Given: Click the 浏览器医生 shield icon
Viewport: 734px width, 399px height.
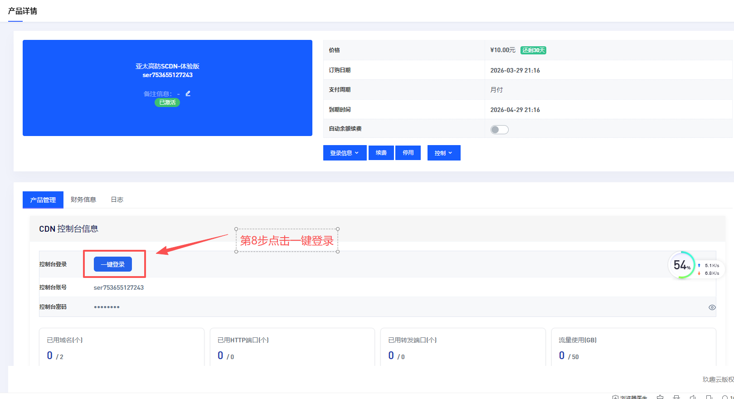Looking at the screenshot, I should coord(615,397).
